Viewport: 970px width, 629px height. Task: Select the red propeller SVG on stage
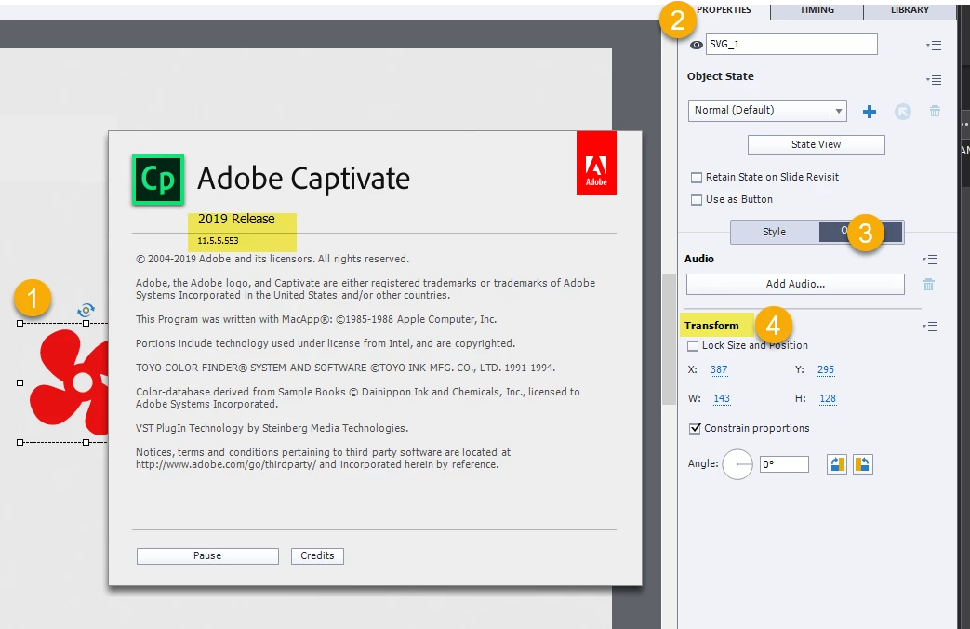click(71, 382)
